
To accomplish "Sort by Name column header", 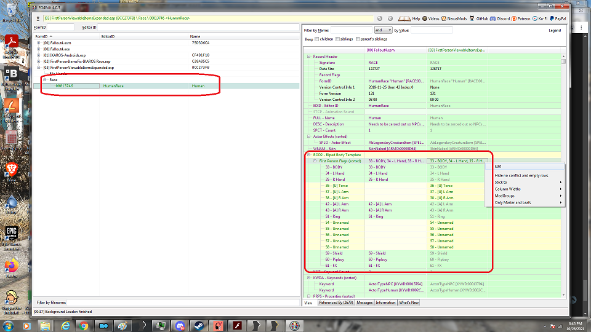I will 244,36.
